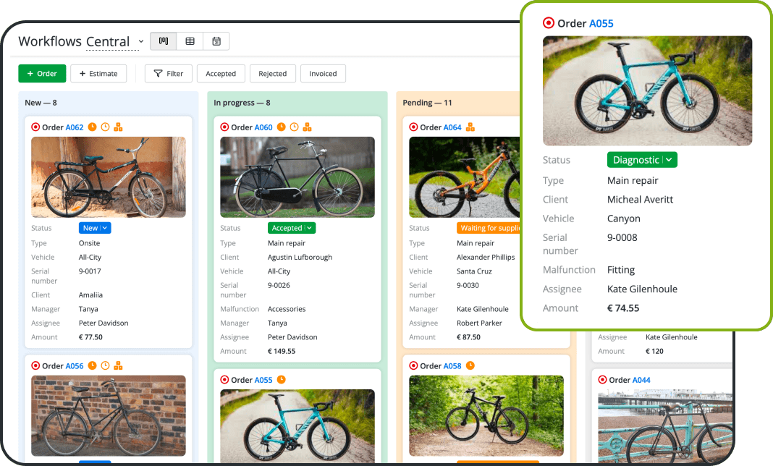
Task: Open order link A060
Action: point(263,127)
